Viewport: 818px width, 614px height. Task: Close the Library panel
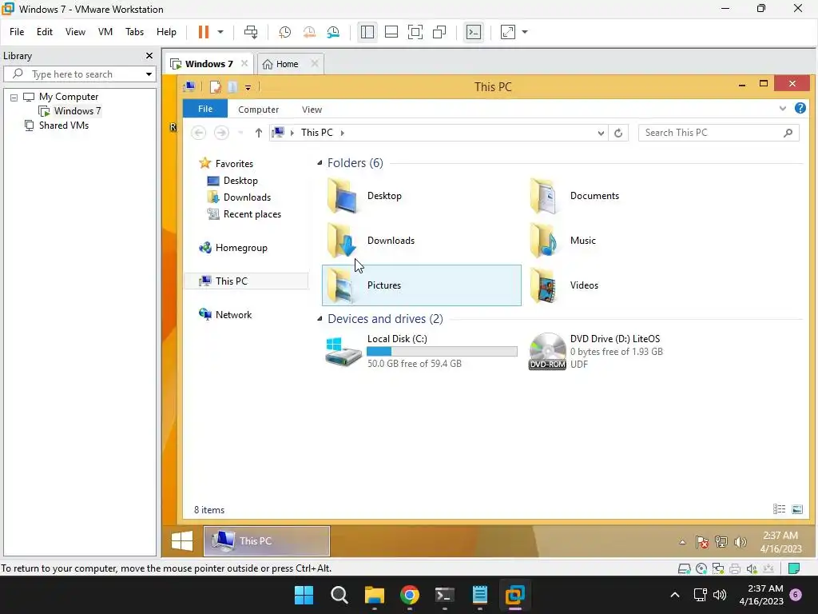point(149,55)
